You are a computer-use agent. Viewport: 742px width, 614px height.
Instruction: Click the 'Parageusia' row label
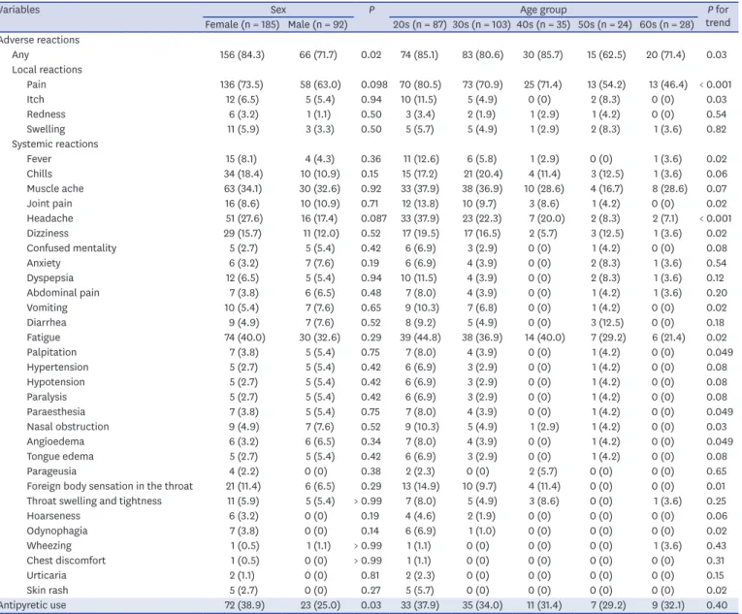click(51, 471)
